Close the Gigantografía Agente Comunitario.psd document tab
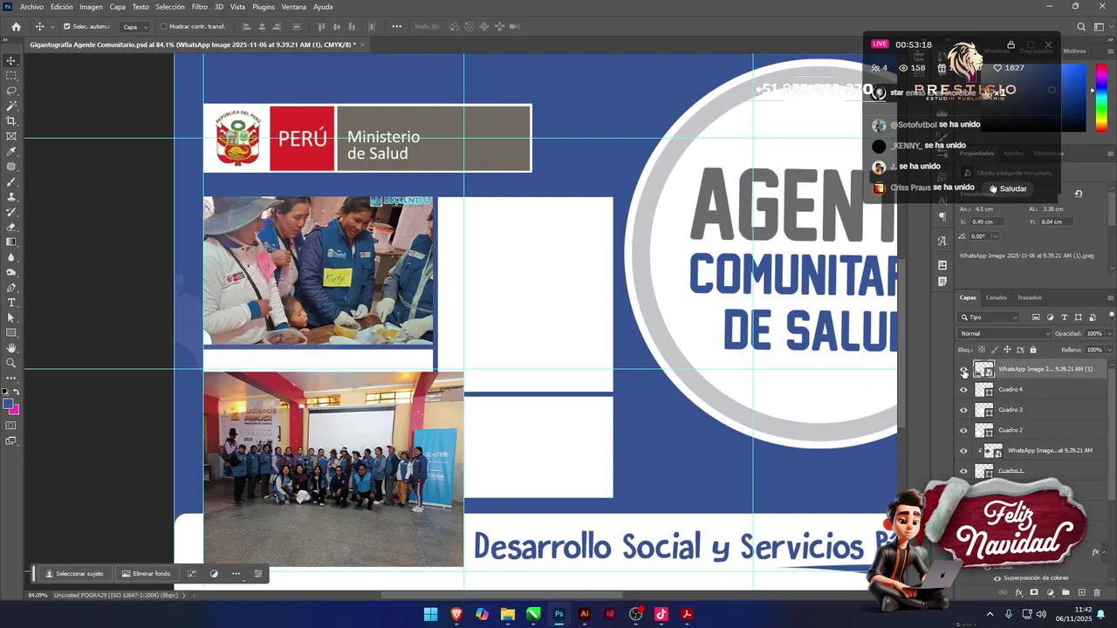This screenshot has height=628, width=1117. click(x=362, y=44)
